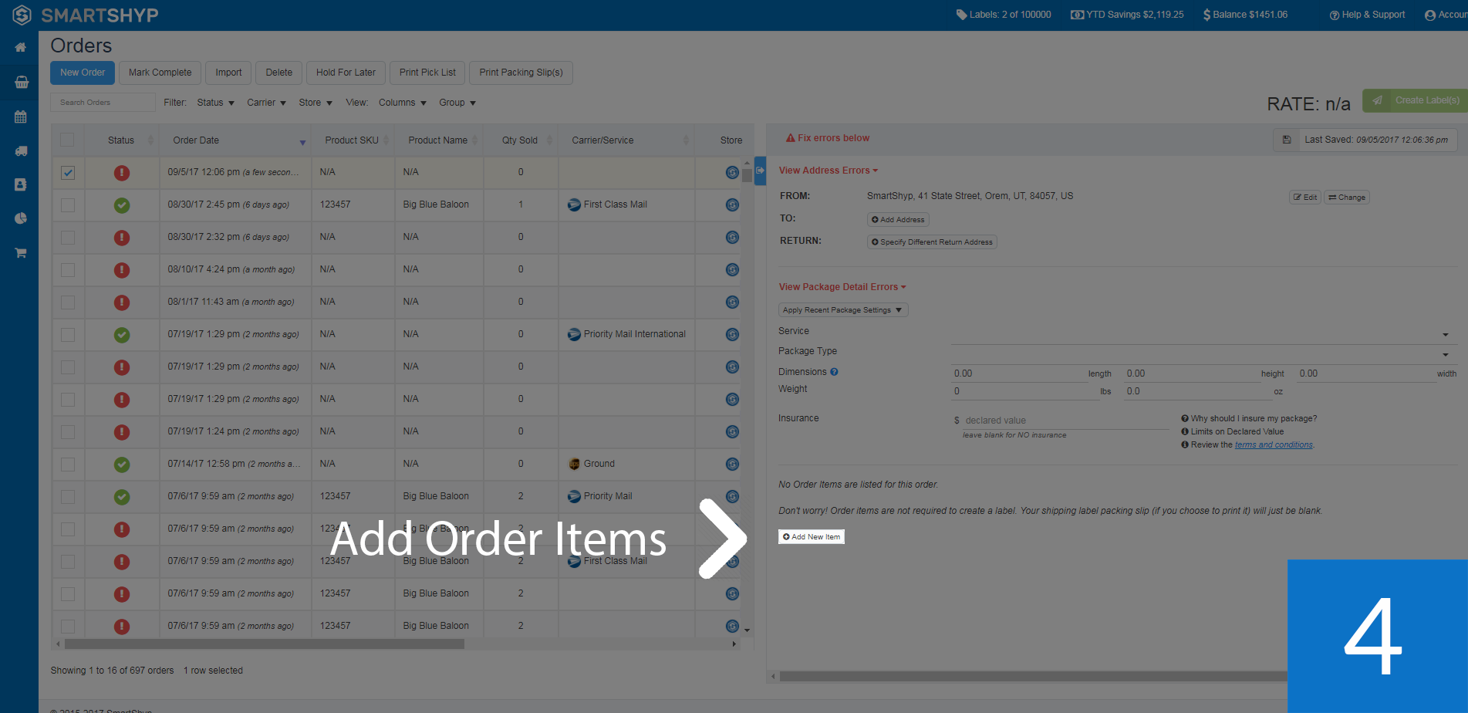
Task: Click the green check status of 07/6/17 Priority Mail order
Action: click(122, 497)
